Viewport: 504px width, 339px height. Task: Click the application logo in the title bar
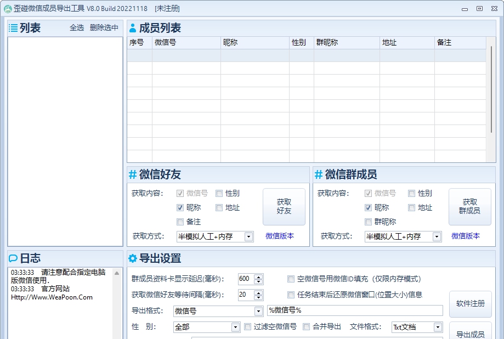click(x=8, y=8)
